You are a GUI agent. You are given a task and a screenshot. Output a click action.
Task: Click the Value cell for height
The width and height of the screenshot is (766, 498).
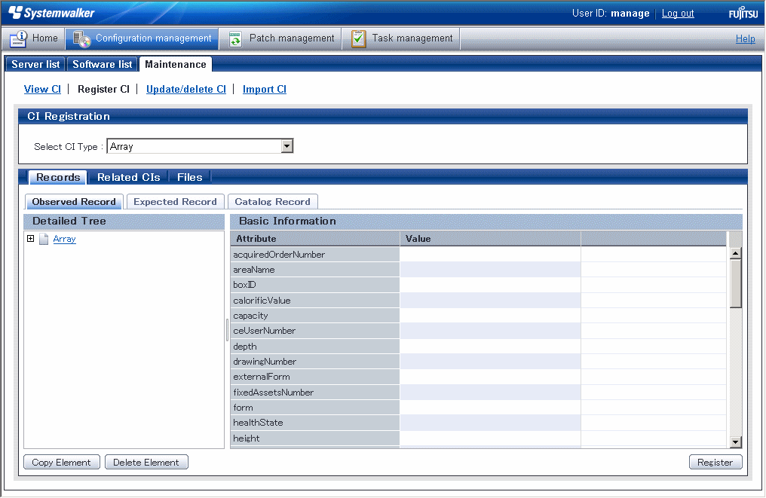490,438
